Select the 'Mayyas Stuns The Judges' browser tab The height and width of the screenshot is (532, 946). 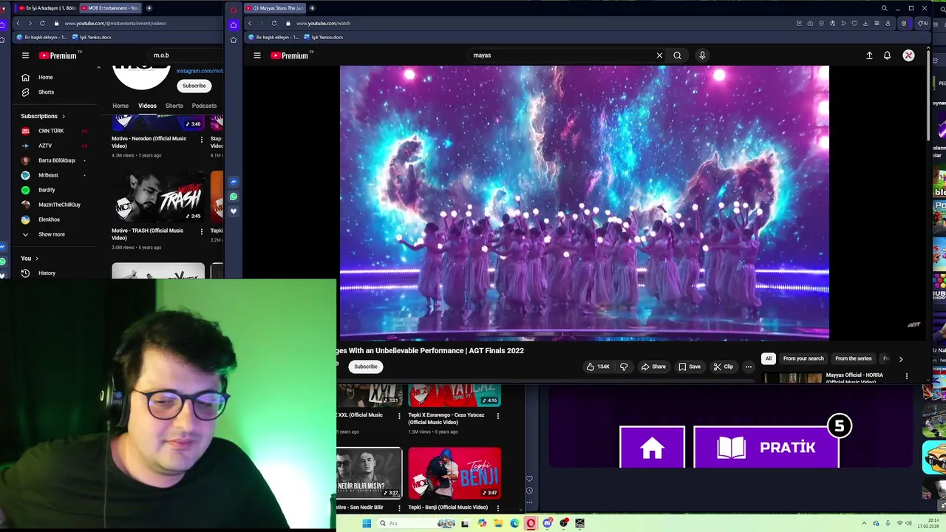click(x=273, y=8)
